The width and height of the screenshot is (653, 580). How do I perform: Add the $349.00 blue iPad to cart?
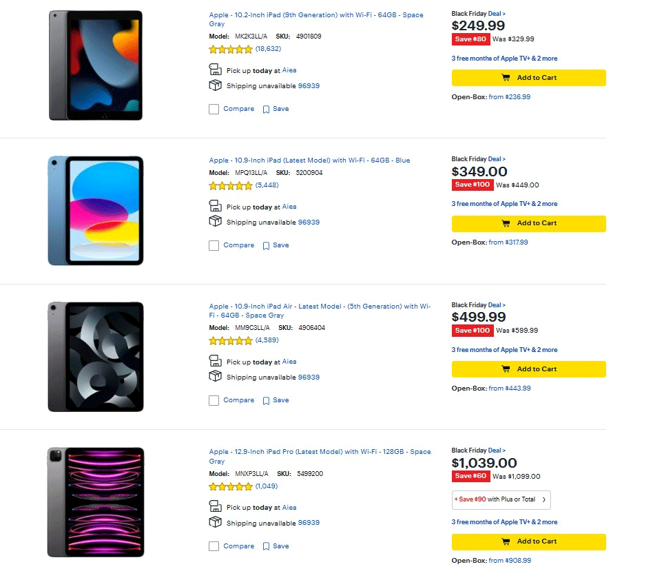[x=528, y=223]
